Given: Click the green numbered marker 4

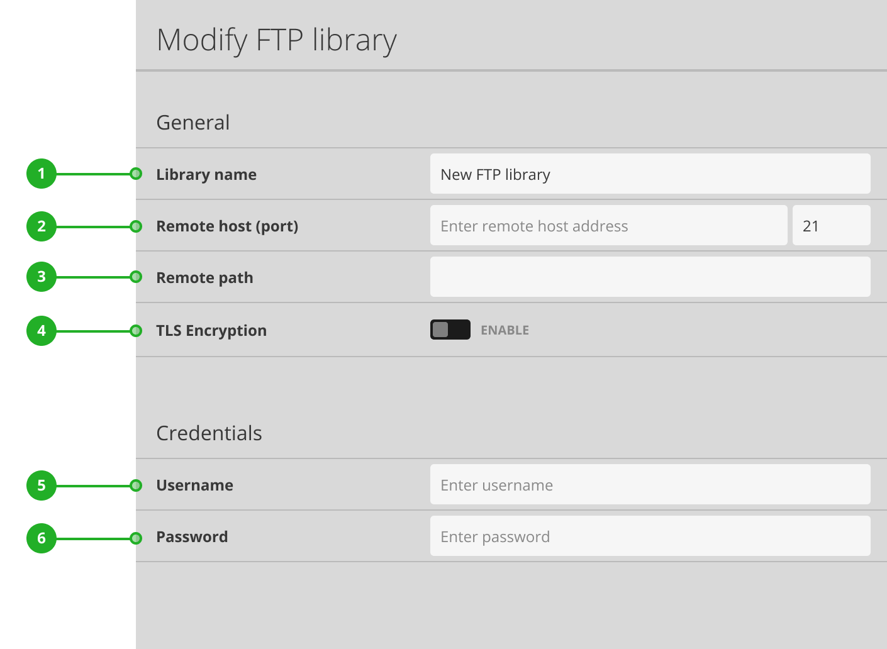Looking at the screenshot, I should click(x=41, y=330).
